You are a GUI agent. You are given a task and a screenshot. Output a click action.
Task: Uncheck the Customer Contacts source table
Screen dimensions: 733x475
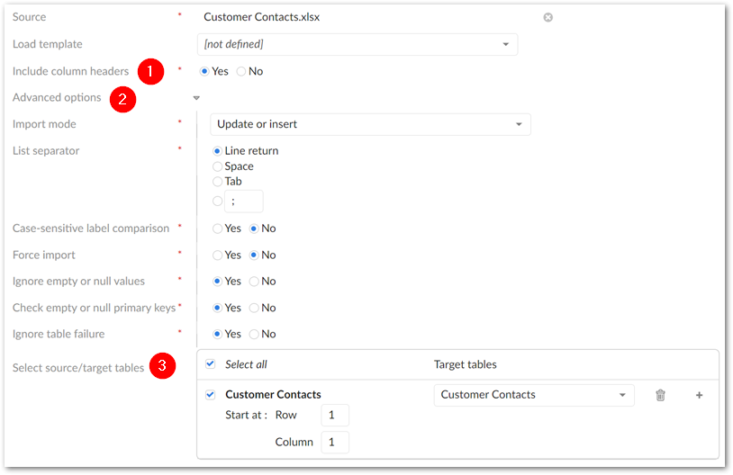(x=210, y=394)
